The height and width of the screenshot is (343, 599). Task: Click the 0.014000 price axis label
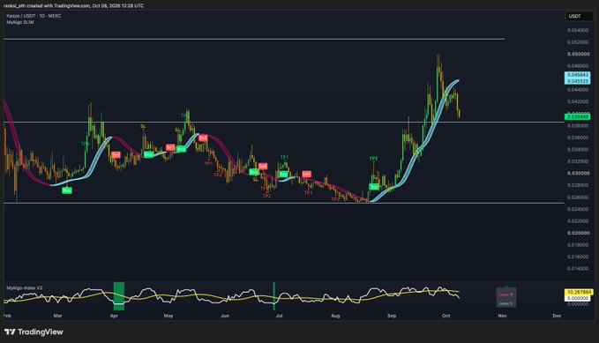(578, 269)
